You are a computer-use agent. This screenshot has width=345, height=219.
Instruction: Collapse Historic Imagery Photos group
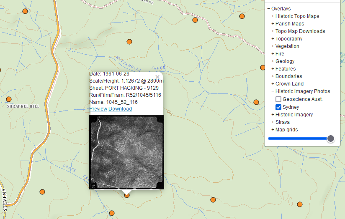tap(273, 91)
